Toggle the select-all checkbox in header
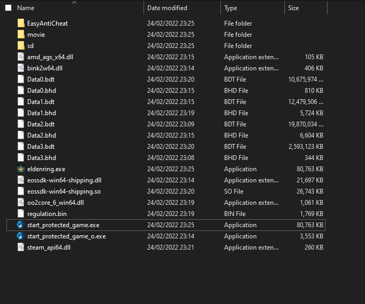Viewport: 365px width, 304px height. tap(8, 8)
